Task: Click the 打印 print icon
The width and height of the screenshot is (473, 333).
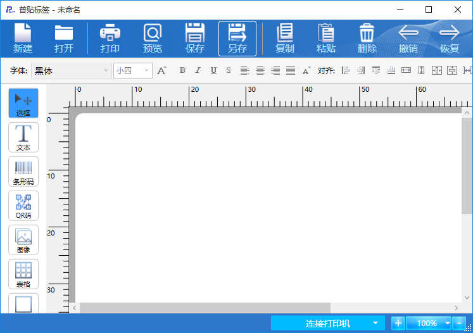Action: 110,39
